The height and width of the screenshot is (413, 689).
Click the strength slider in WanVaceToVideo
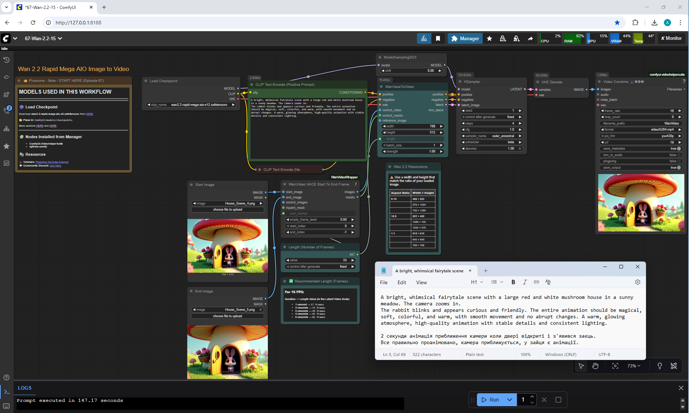(x=412, y=151)
